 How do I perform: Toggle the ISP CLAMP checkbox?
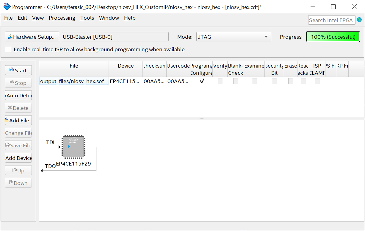click(317, 81)
